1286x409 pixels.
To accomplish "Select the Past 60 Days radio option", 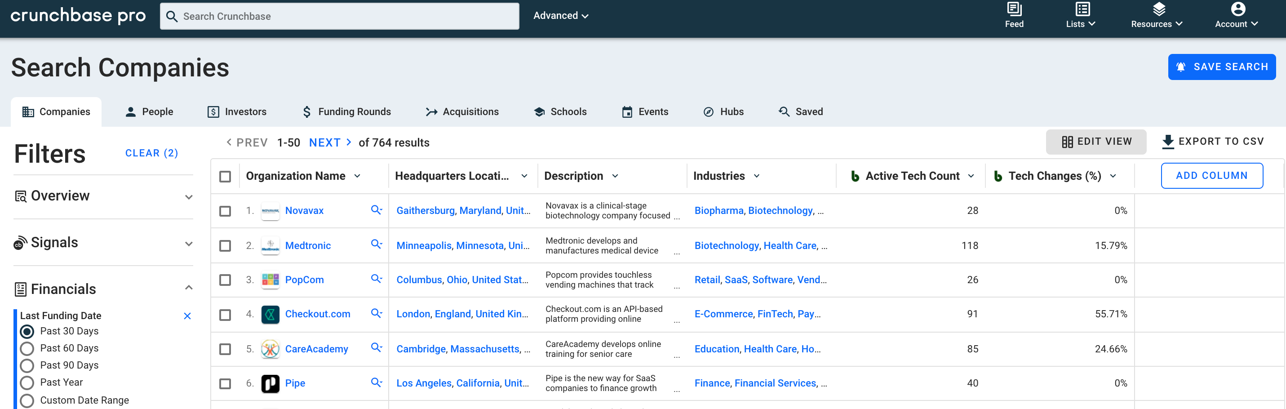I will [x=27, y=349].
